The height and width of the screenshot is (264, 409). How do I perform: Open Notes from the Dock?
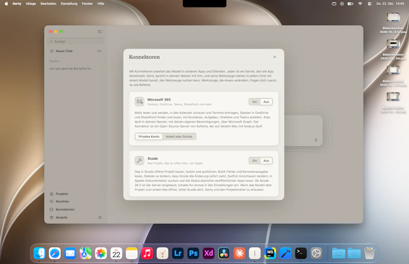132,253
